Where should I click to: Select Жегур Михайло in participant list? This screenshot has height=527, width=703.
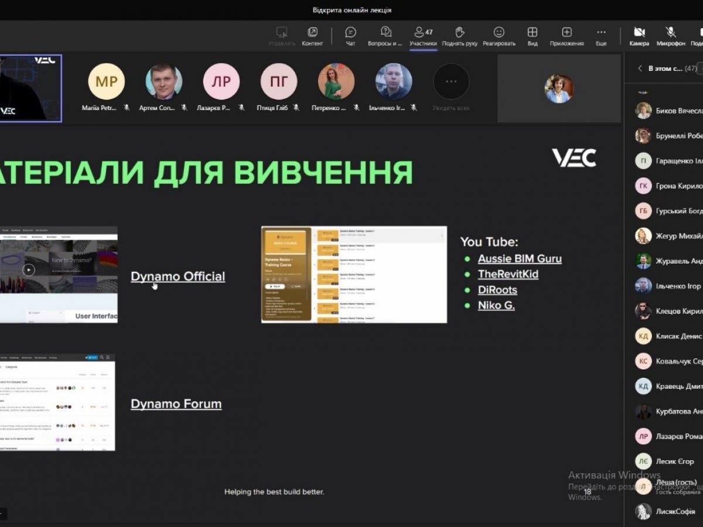pyautogui.click(x=669, y=236)
